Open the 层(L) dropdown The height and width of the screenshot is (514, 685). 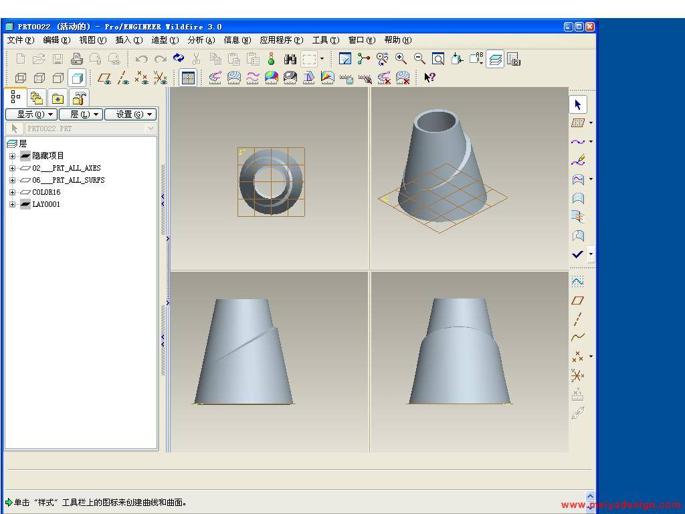coord(81,114)
